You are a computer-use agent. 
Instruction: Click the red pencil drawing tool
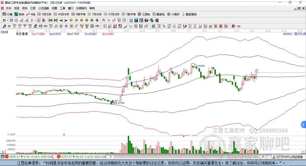(x=4, y=26)
